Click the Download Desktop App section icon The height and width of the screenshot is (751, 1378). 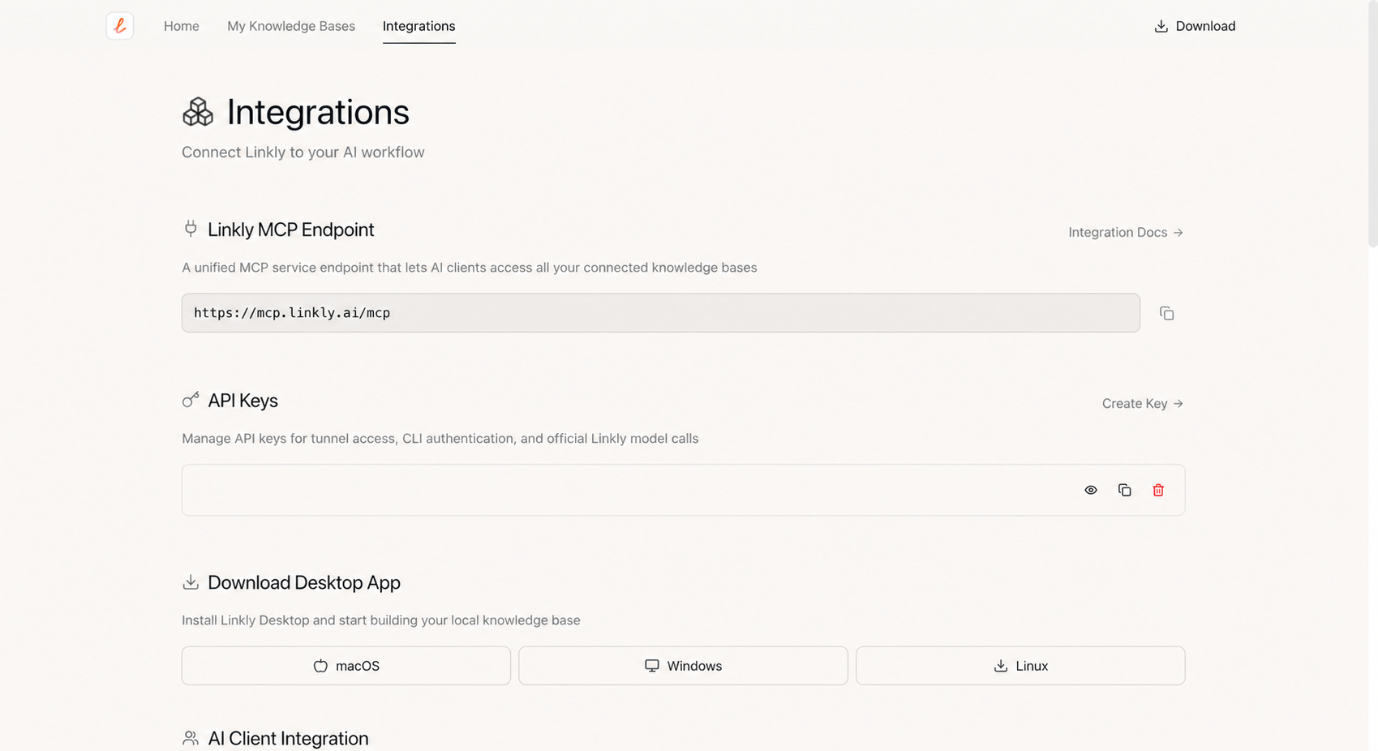(191, 582)
